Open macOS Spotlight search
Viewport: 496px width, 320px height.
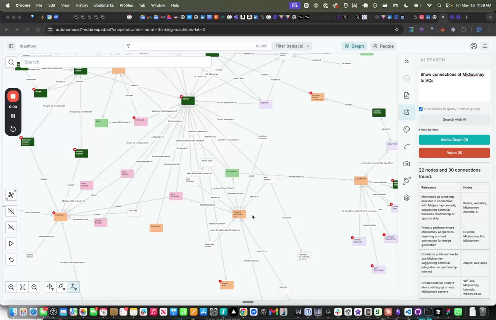coord(439,5)
